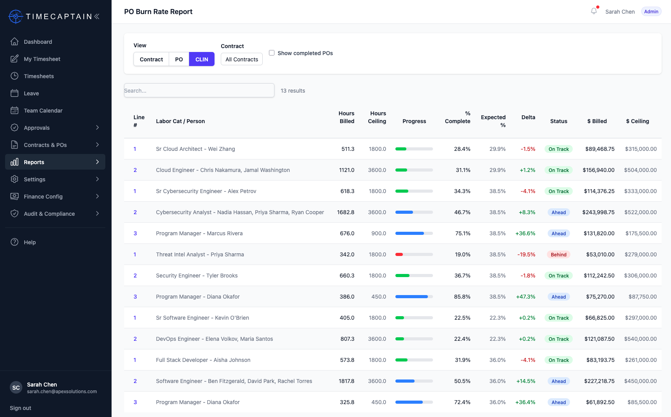The width and height of the screenshot is (671, 417).
Task: Click the My Timesheet pencil icon
Action: [x=14, y=59]
